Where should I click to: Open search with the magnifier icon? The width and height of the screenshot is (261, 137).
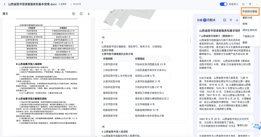243,4
